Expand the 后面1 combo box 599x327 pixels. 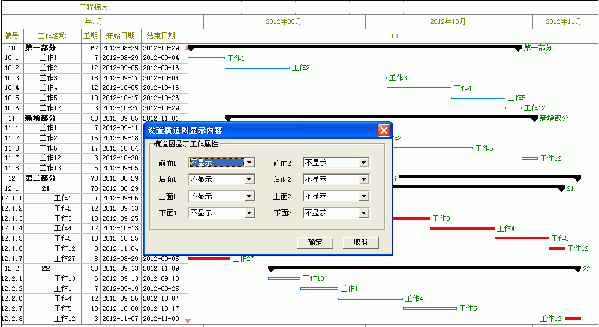click(x=249, y=179)
